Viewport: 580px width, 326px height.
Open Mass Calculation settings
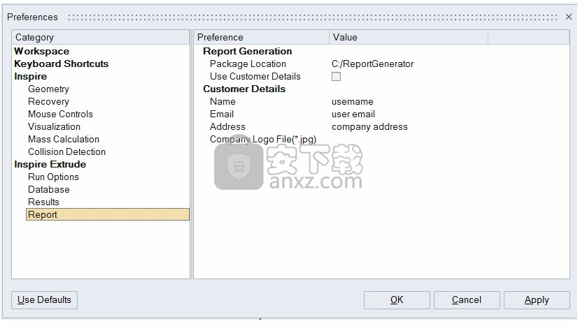coord(64,139)
